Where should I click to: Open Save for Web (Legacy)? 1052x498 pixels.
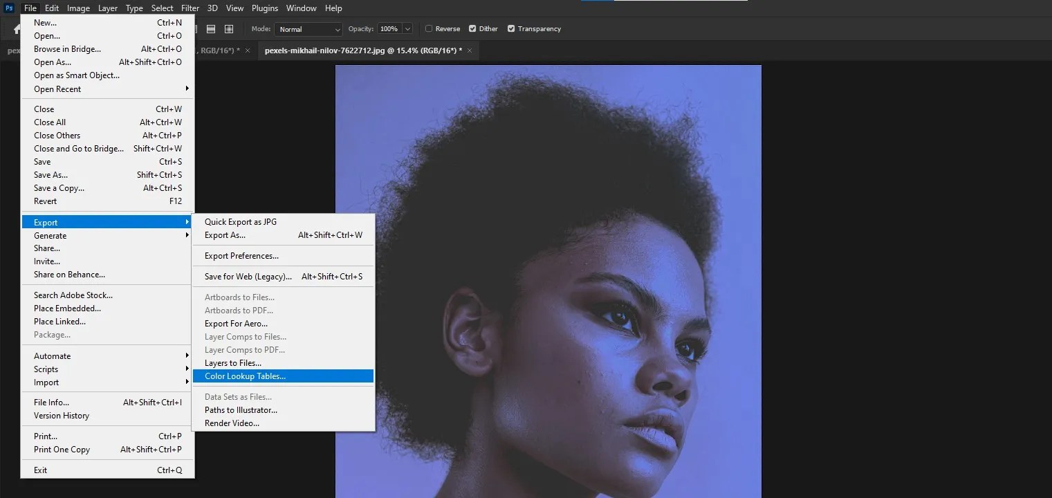247,276
